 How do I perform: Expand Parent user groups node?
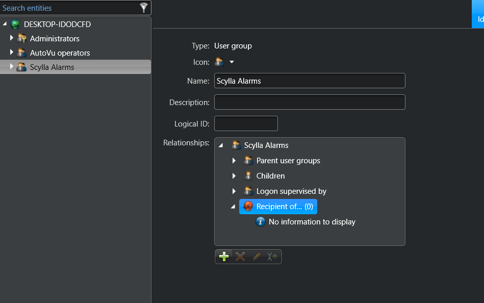(234, 161)
